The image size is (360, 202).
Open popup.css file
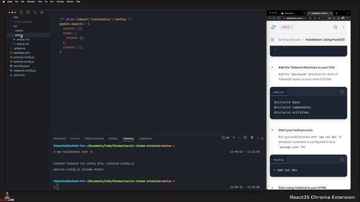coord(23,39)
